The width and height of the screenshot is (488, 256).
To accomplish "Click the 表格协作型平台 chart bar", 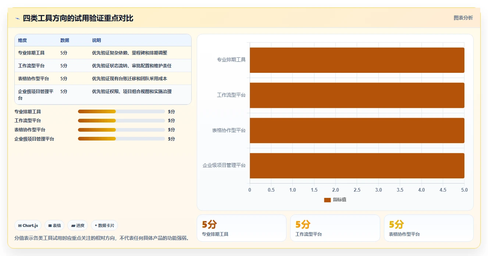I will 357,131.
